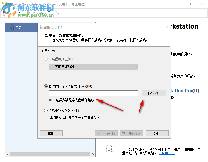
Task: Click the Send Ctrl+Alt+Del toolbar icon
Action: click(x=41, y=13)
